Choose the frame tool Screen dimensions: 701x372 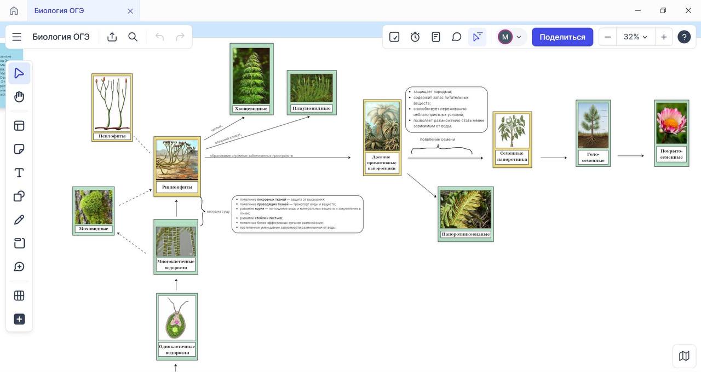pyautogui.click(x=19, y=243)
